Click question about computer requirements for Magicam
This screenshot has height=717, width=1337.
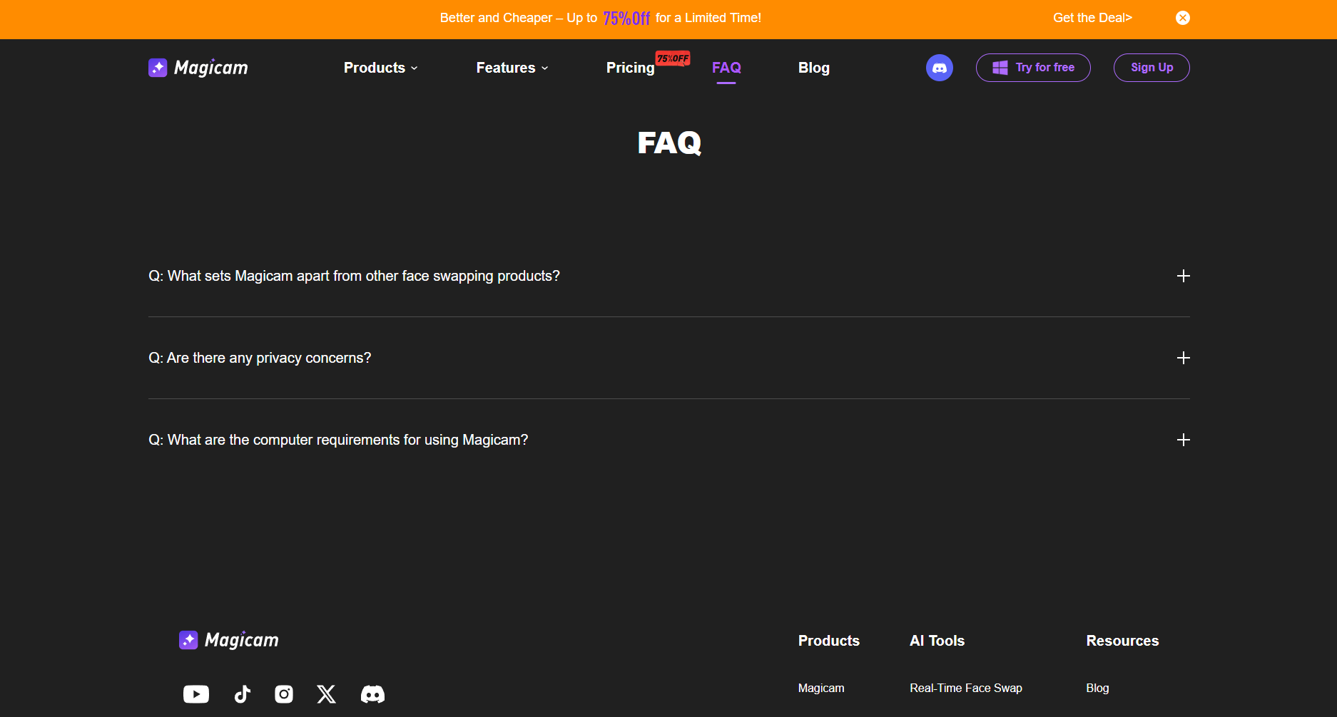(338, 440)
